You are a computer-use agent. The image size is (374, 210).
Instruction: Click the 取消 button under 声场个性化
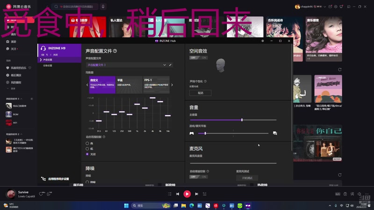(201, 93)
